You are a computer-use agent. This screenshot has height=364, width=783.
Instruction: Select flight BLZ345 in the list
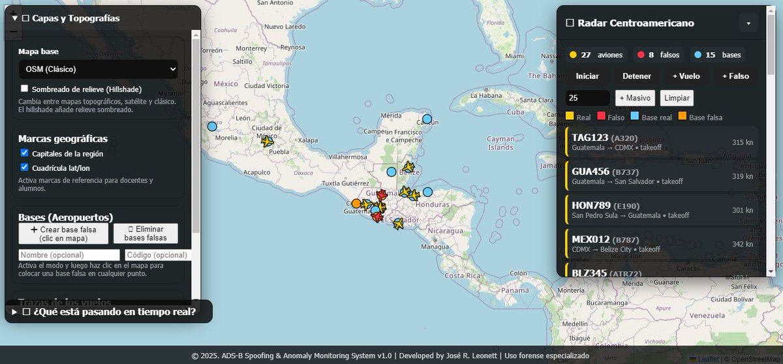(x=662, y=271)
